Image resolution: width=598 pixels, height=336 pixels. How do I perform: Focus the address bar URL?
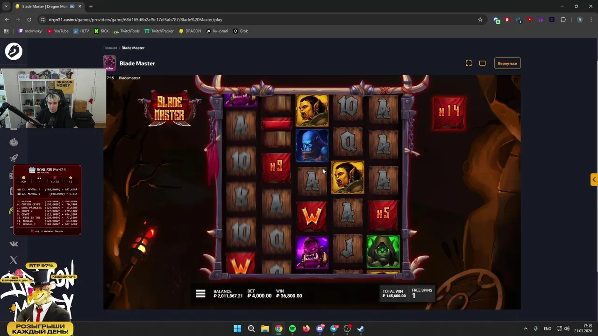[x=135, y=20]
